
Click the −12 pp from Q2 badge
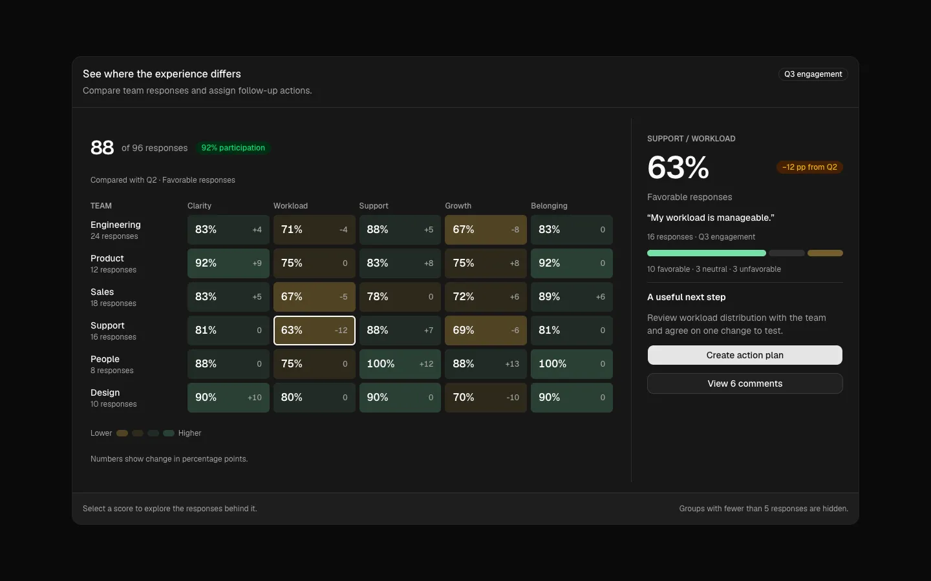(x=809, y=167)
